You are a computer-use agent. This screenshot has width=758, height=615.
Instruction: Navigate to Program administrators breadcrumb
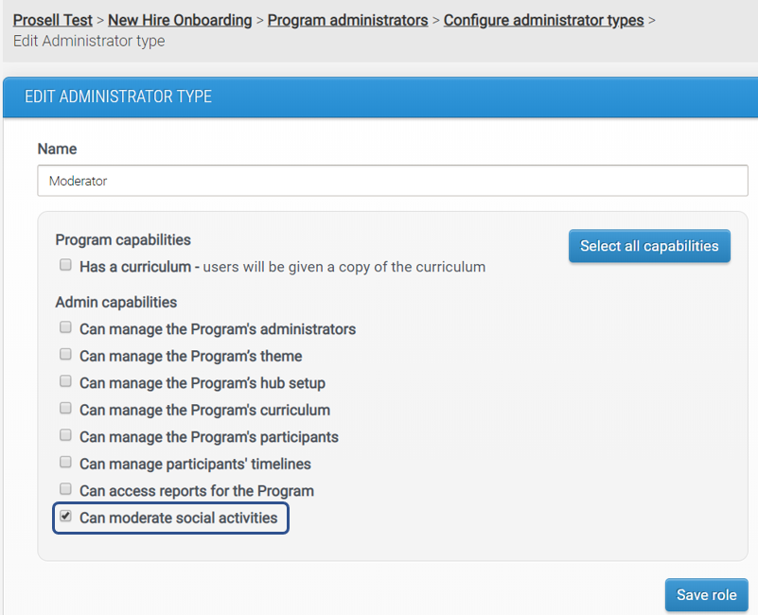point(347,20)
